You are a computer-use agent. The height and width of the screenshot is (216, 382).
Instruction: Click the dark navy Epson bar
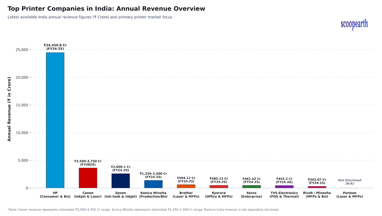click(x=120, y=181)
